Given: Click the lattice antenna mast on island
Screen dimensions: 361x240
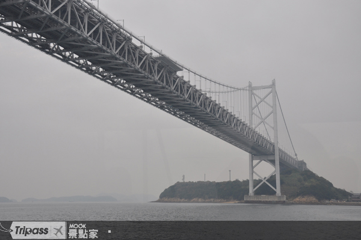Looking at the screenshot, I should [x=184, y=178].
